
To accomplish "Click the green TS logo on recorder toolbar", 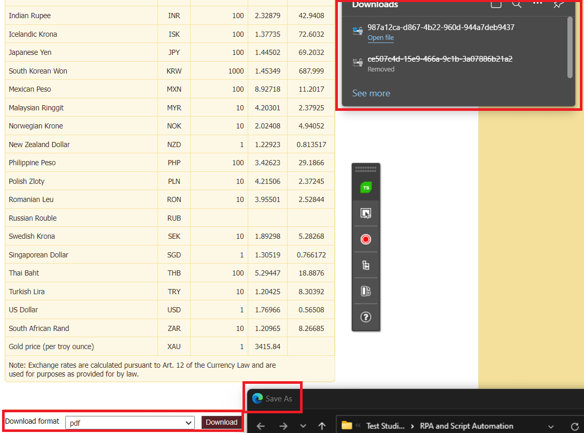I will tap(366, 187).
